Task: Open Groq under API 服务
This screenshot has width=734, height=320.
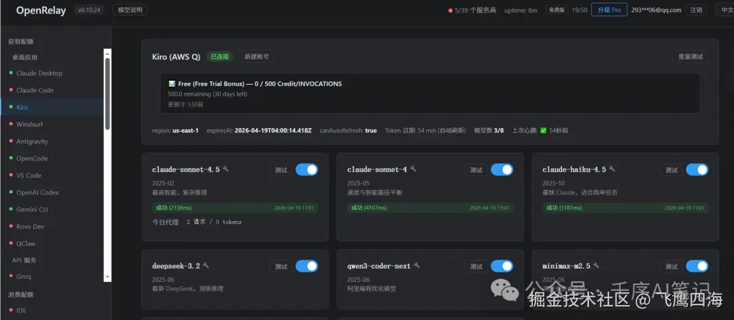Action: click(x=52, y=276)
